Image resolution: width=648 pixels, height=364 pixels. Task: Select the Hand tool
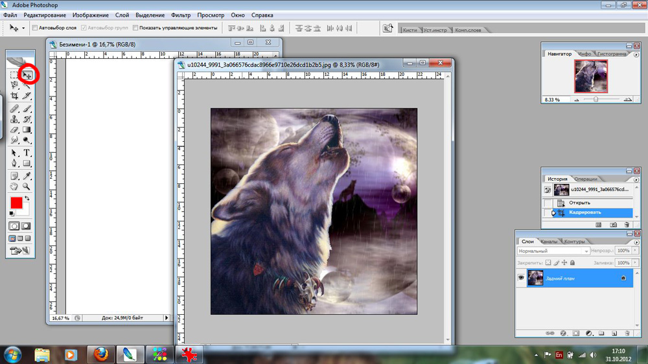point(14,187)
